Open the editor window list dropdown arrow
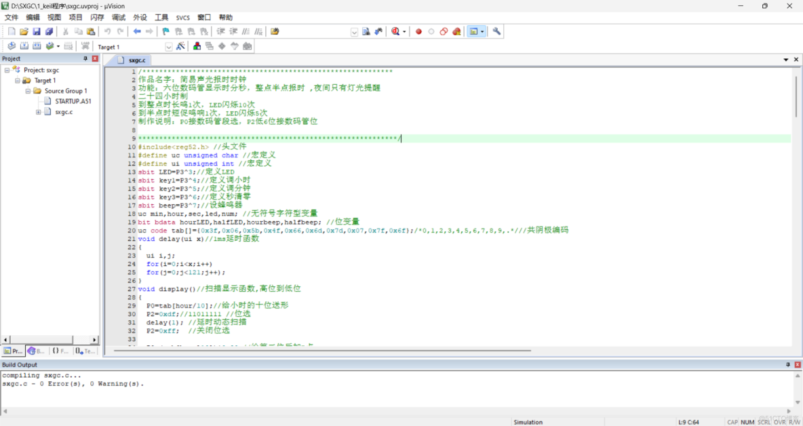 (786, 60)
